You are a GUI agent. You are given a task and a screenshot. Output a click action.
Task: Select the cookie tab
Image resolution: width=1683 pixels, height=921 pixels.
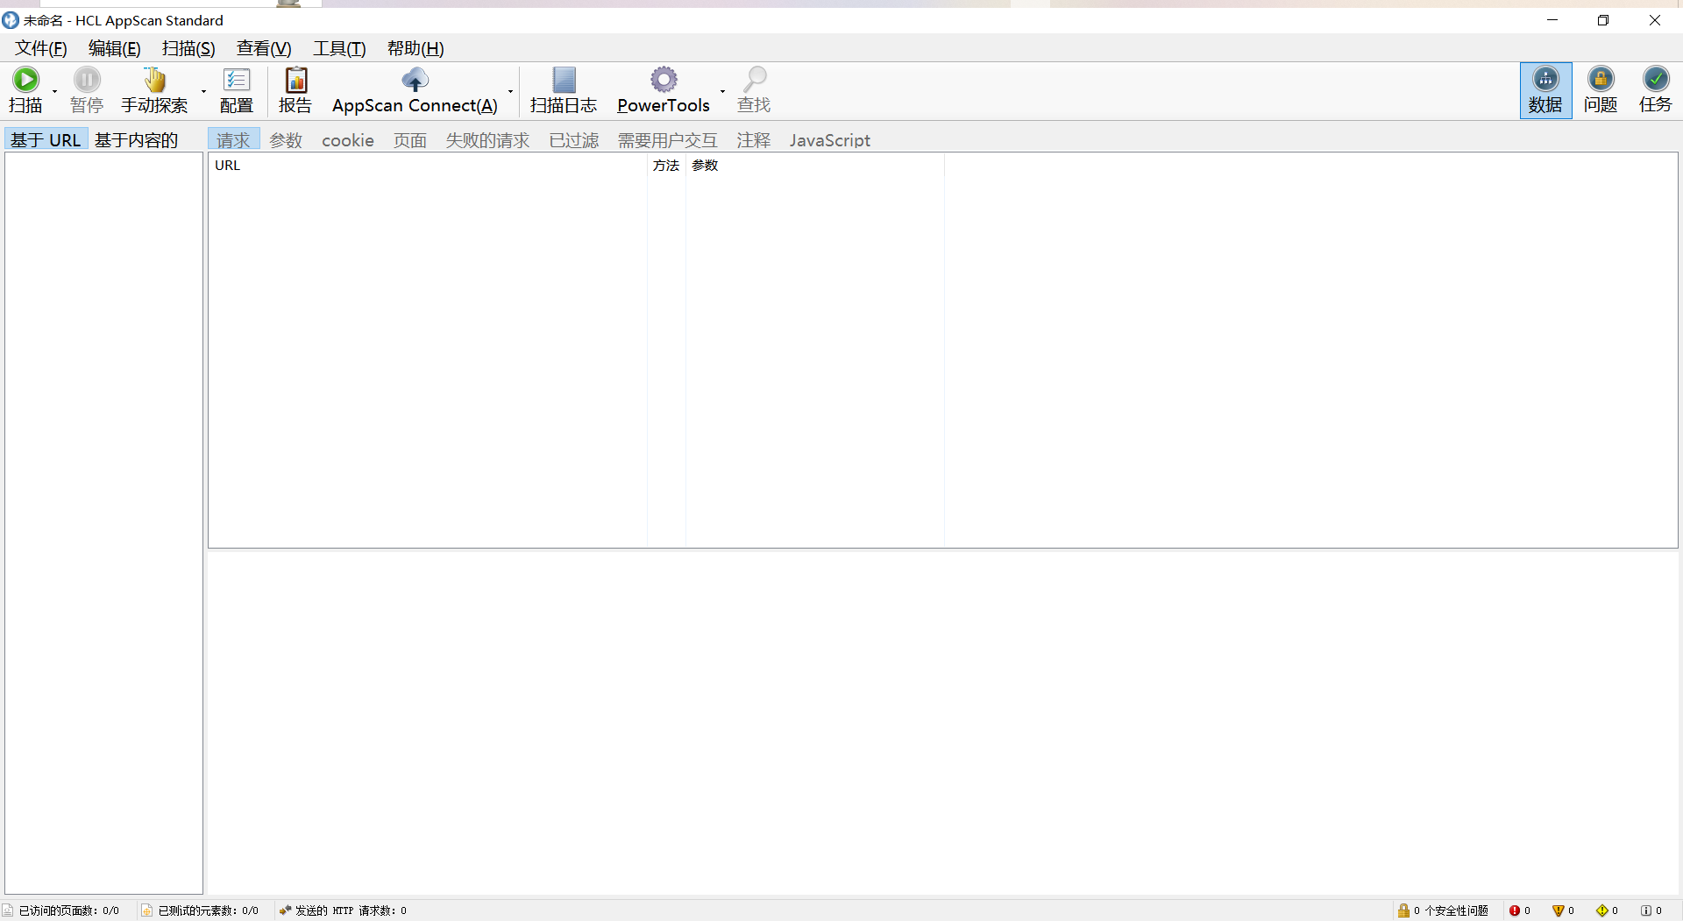(x=348, y=140)
